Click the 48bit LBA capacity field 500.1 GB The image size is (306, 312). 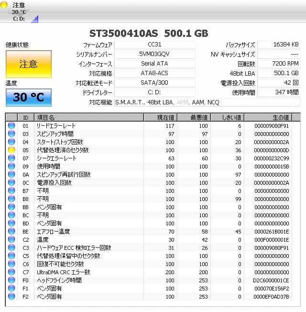point(279,73)
